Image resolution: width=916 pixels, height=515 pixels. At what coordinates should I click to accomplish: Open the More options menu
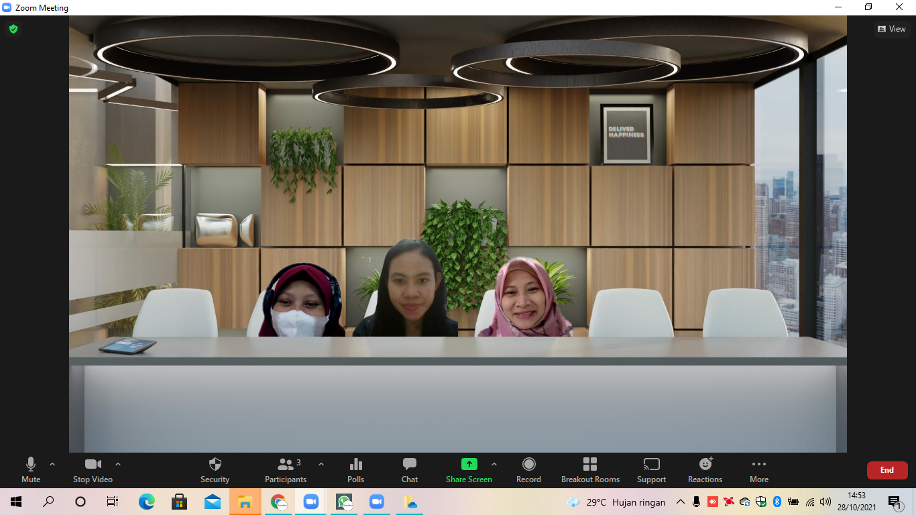coord(758,469)
